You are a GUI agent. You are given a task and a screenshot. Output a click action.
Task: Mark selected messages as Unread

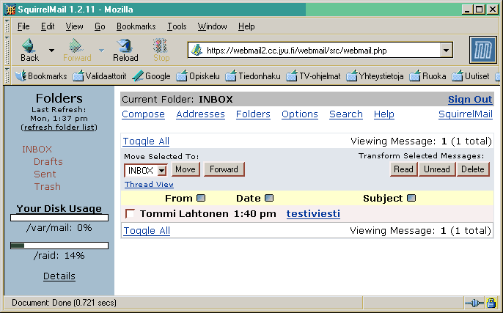click(x=437, y=169)
